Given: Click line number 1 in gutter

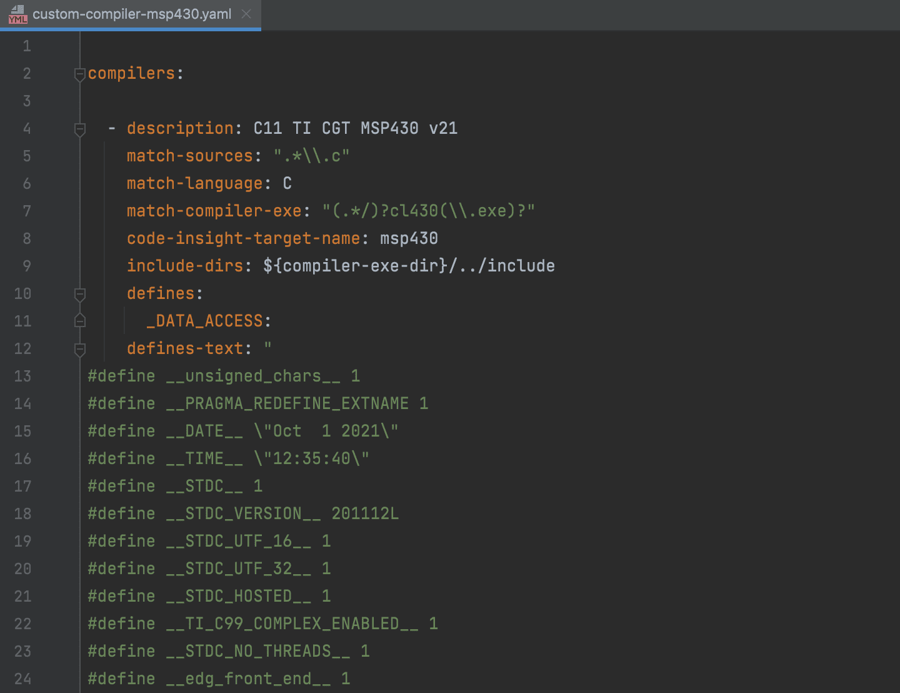Looking at the screenshot, I should [27, 46].
